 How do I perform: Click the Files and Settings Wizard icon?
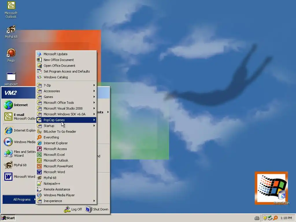click(8, 153)
